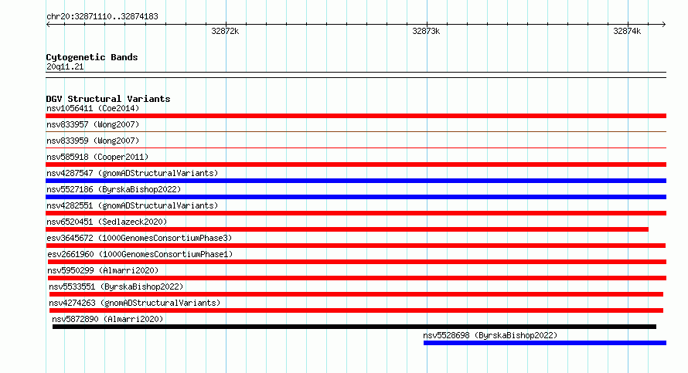Screen dimensions: 688x373
Task: Select the red bar for nsv4282551
Action: (x=356, y=213)
